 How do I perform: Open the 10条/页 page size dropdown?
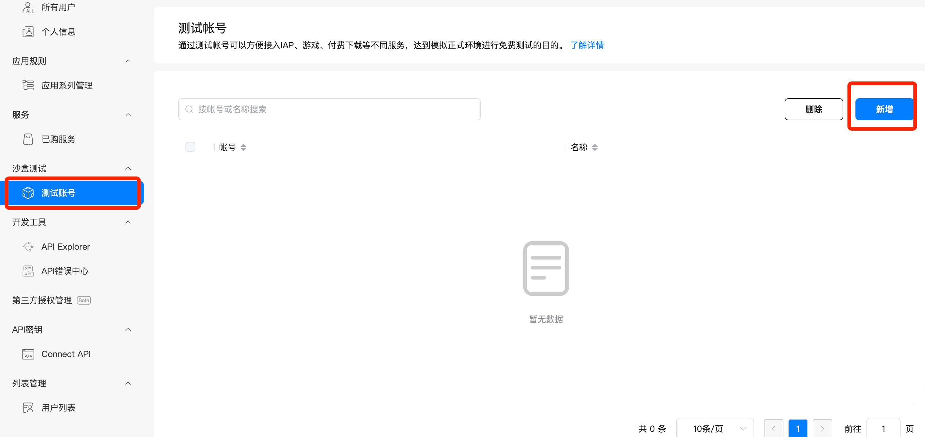tap(714, 428)
